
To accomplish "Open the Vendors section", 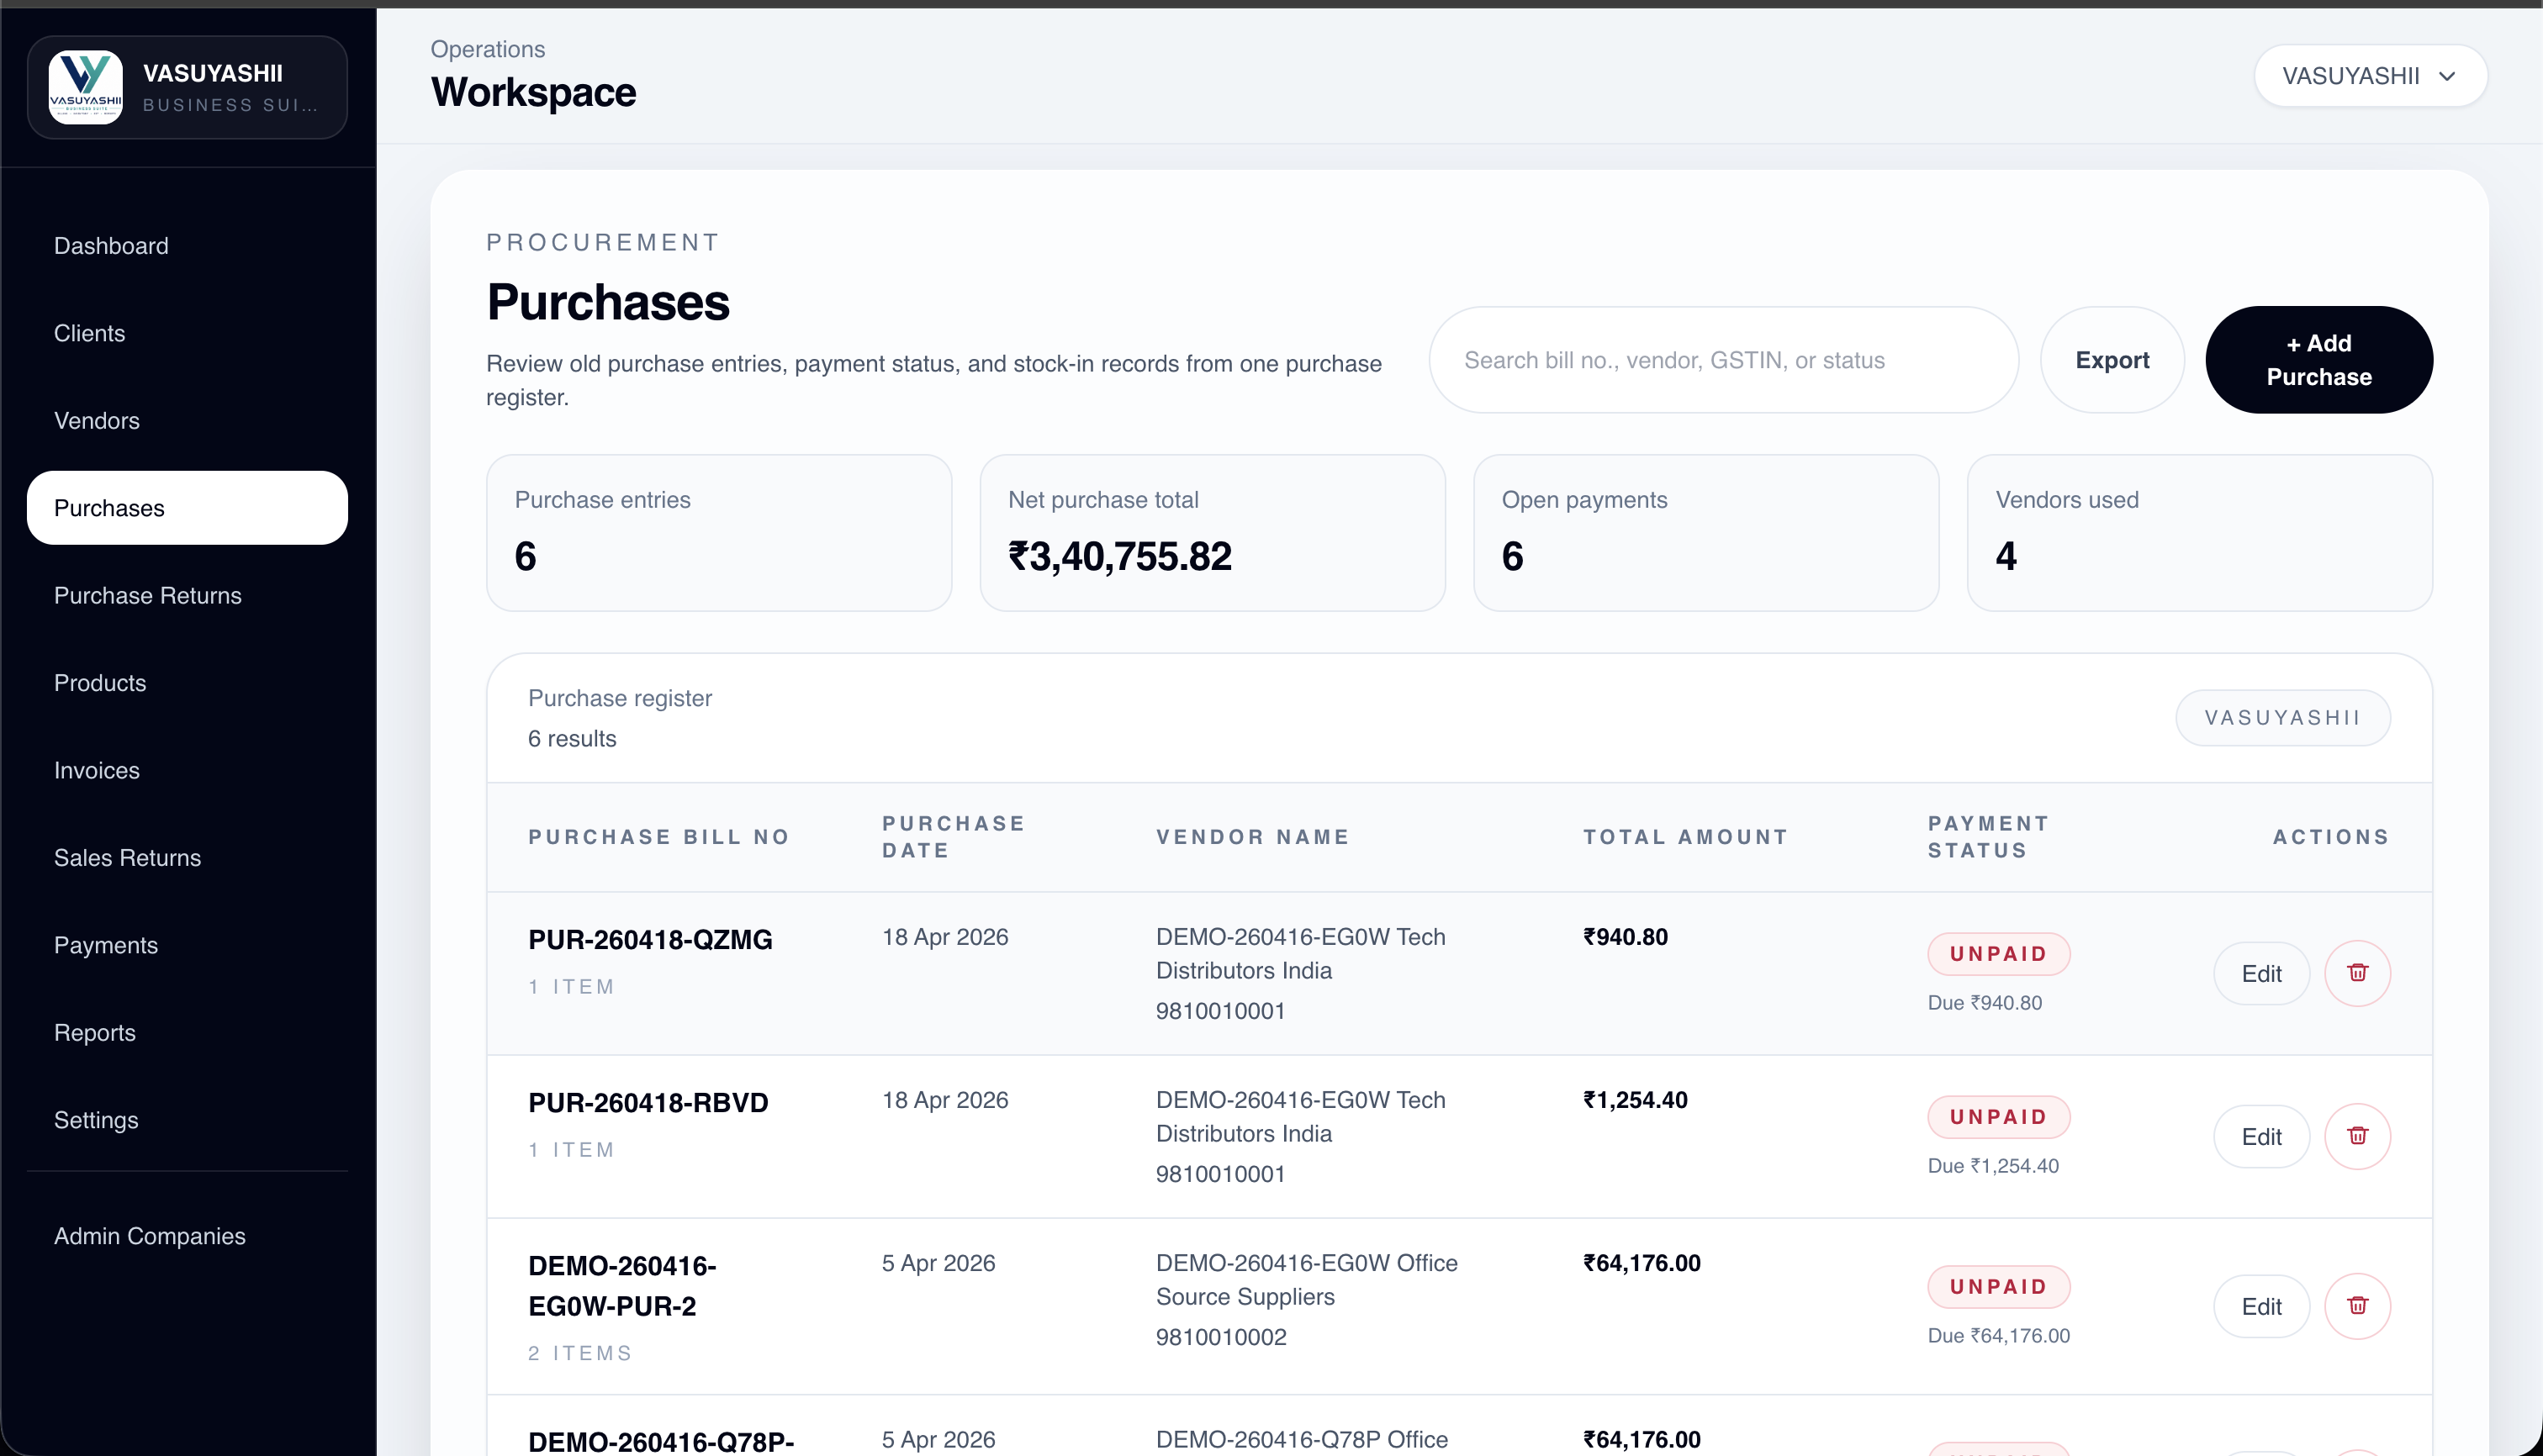I will pos(187,421).
